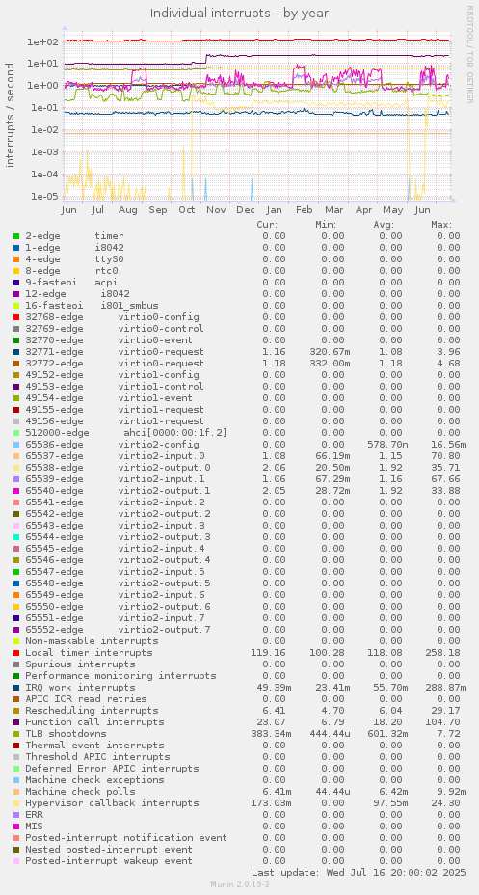Click the graph title Individual interrupts - by year
The height and width of the screenshot is (895, 479).
click(239, 13)
